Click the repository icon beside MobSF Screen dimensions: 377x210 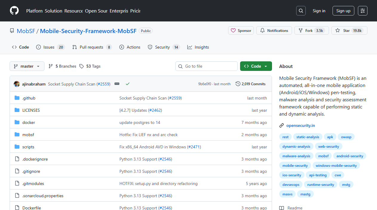tap(12, 31)
